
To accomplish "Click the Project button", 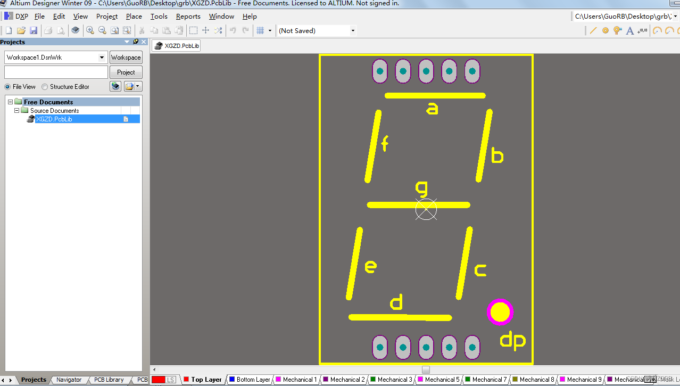I will [126, 72].
